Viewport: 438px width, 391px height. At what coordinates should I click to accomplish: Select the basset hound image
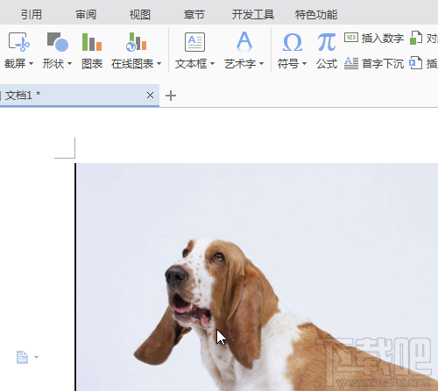click(x=257, y=277)
